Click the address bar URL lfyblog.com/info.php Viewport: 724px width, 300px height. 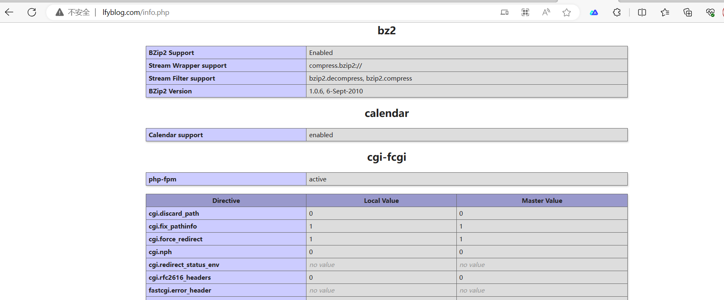tap(136, 12)
